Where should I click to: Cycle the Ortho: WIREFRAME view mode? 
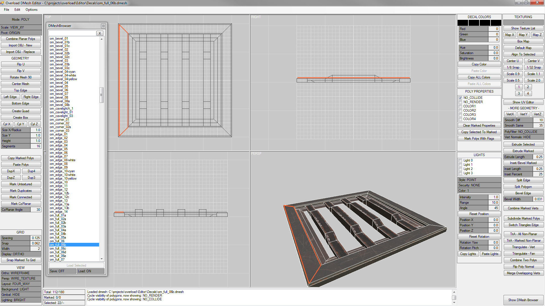21,273
